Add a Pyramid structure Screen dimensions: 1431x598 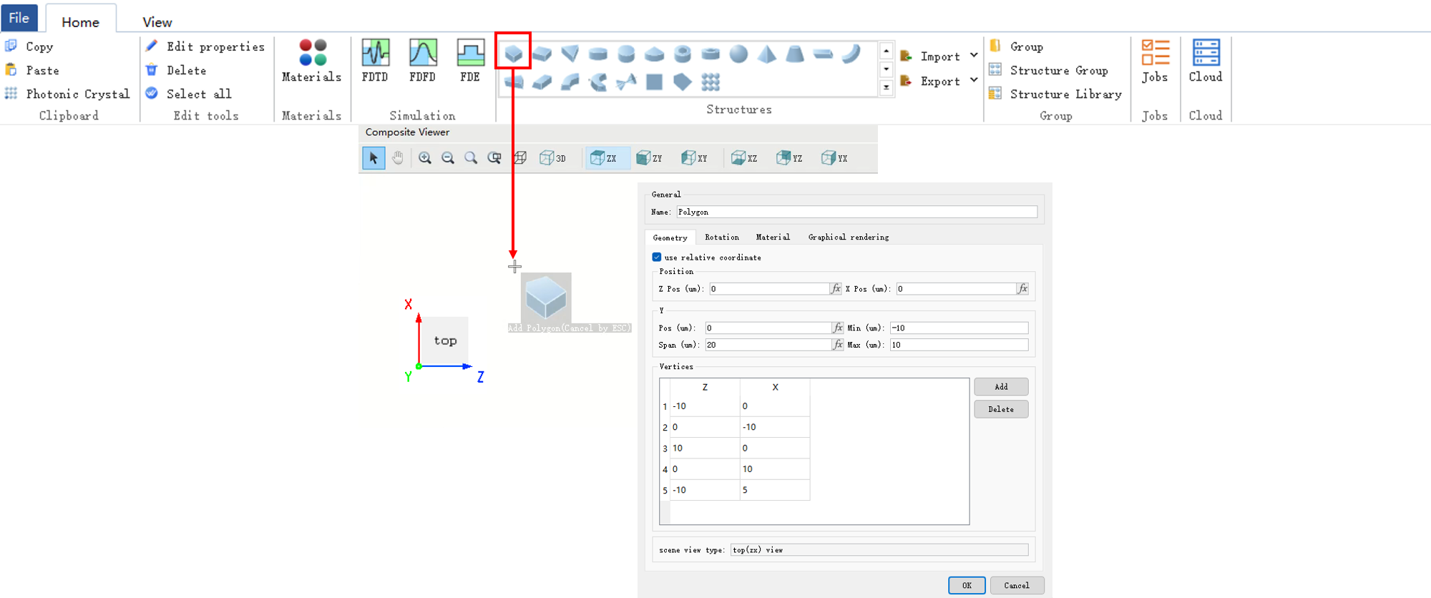point(766,54)
